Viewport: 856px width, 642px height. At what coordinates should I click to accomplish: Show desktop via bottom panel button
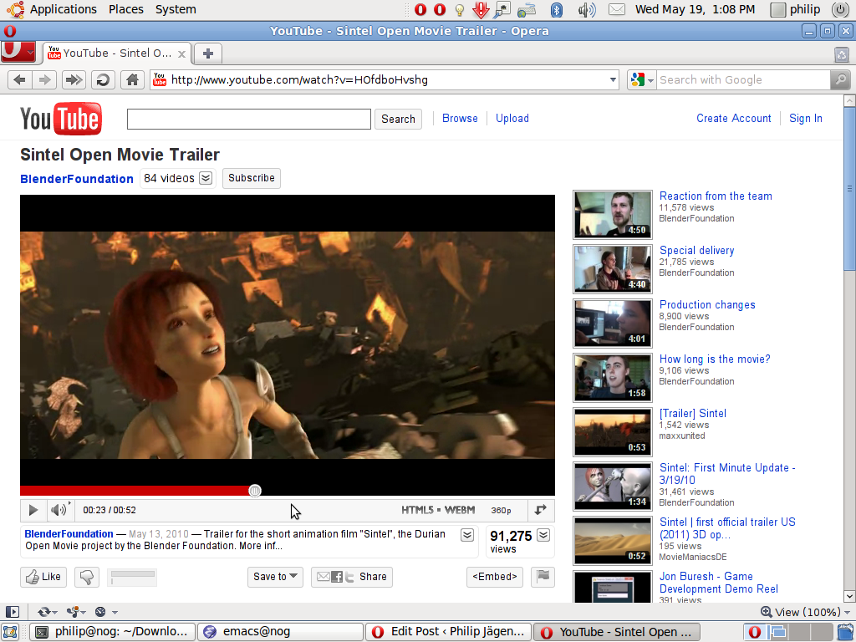click(10, 632)
